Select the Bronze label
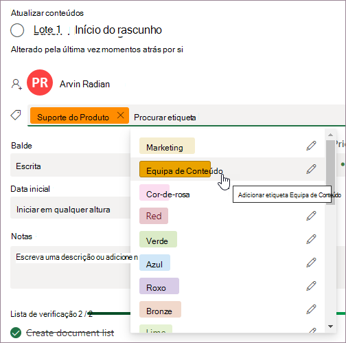This screenshot has height=343, width=346. point(160,309)
